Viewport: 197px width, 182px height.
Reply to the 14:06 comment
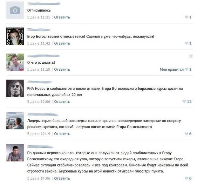(x=62, y=178)
